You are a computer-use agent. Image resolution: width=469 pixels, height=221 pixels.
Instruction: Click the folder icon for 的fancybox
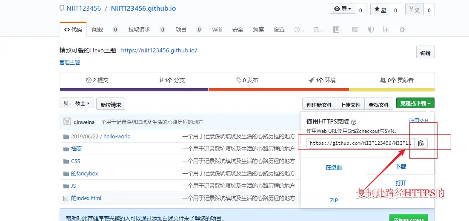pyautogui.click(x=66, y=173)
